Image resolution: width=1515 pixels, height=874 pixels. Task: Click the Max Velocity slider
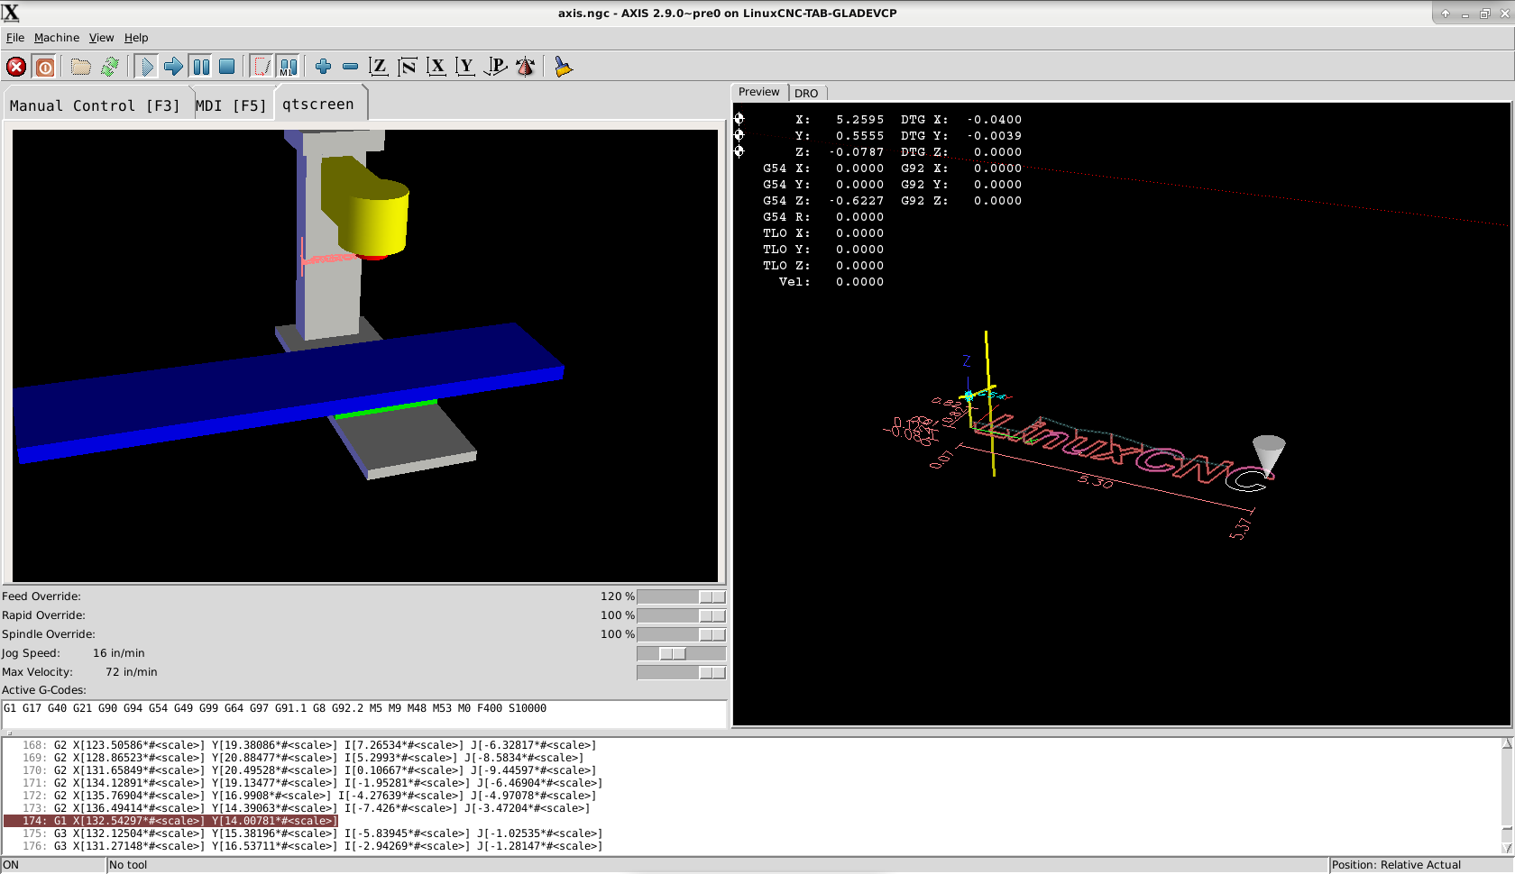[x=681, y=672]
